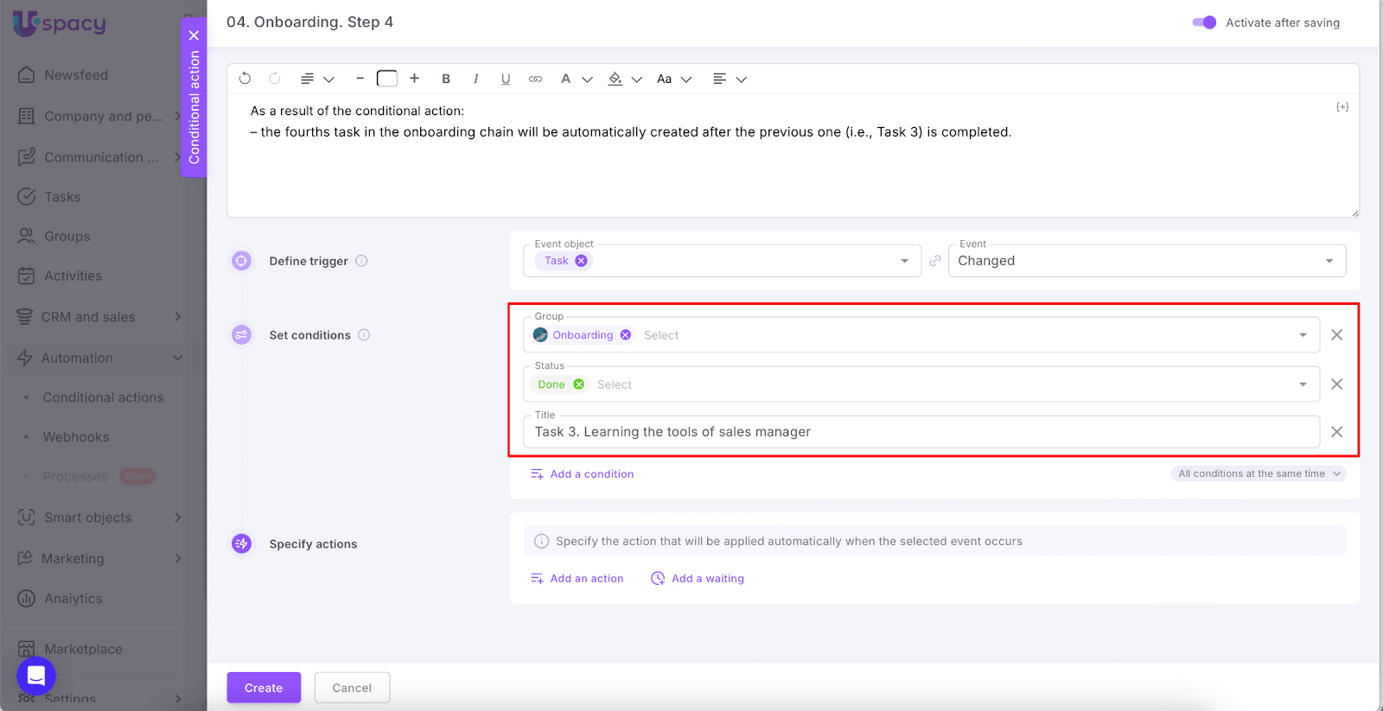
Task: Click the Add a condition link
Action: click(591, 474)
